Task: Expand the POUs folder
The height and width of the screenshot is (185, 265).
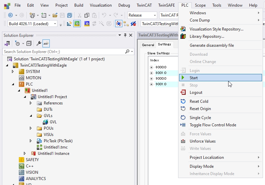Action: pyautogui.click(x=31, y=128)
